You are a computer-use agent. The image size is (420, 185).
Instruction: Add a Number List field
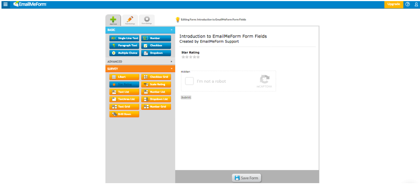(x=156, y=92)
